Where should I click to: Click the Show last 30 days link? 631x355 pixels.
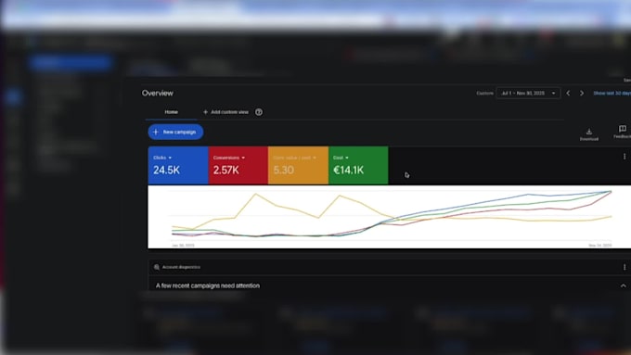pos(612,93)
